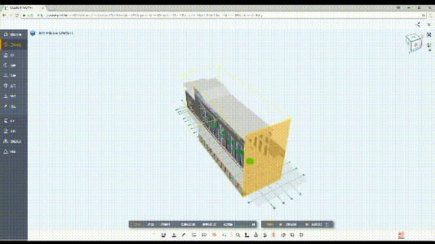Toggle the first orange checkbox in the right dark panel
Viewport: 435px width, 244px height.
pyautogui.click(x=280, y=224)
